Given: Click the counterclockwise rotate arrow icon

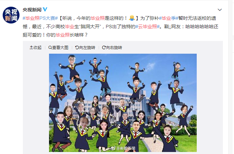Looking at the screenshot, I should [x=77, y=48].
